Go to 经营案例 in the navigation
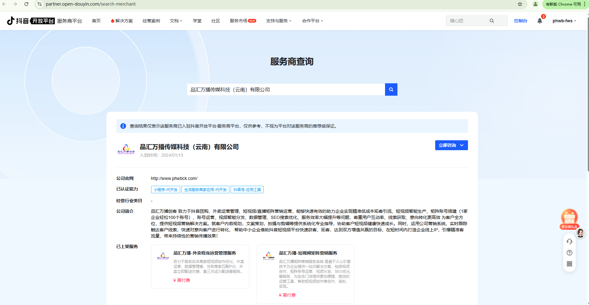The image size is (589, 305). 151,21
